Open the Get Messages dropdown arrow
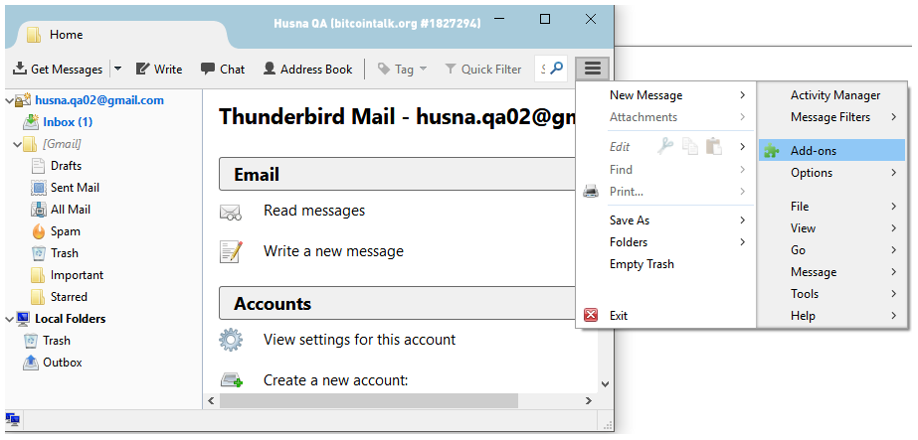This screenshot has width=918, height=440. [x=117, y=69]
